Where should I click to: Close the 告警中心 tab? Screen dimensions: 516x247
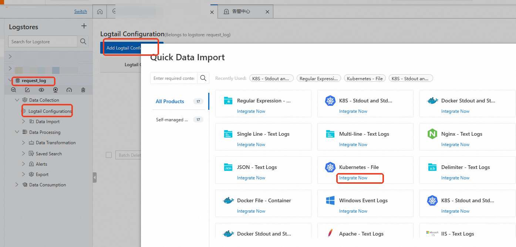[x=267, y=12]
